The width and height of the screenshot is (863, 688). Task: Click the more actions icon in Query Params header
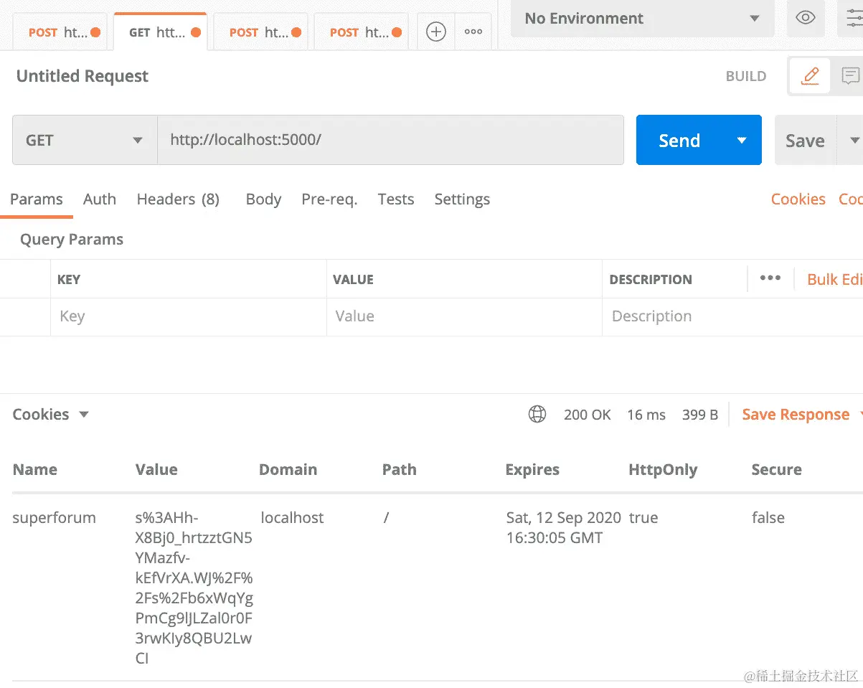coord(770,278)
